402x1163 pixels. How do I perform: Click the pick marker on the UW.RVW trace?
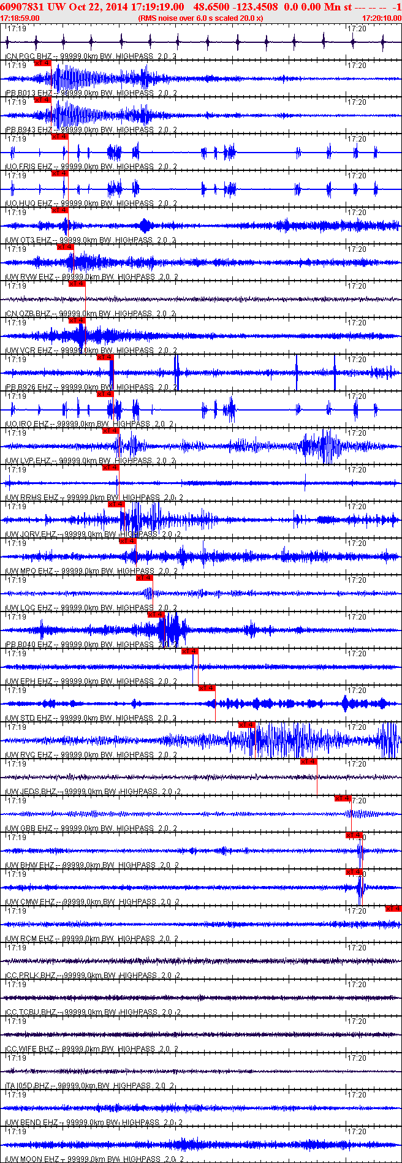click(65, 246)
